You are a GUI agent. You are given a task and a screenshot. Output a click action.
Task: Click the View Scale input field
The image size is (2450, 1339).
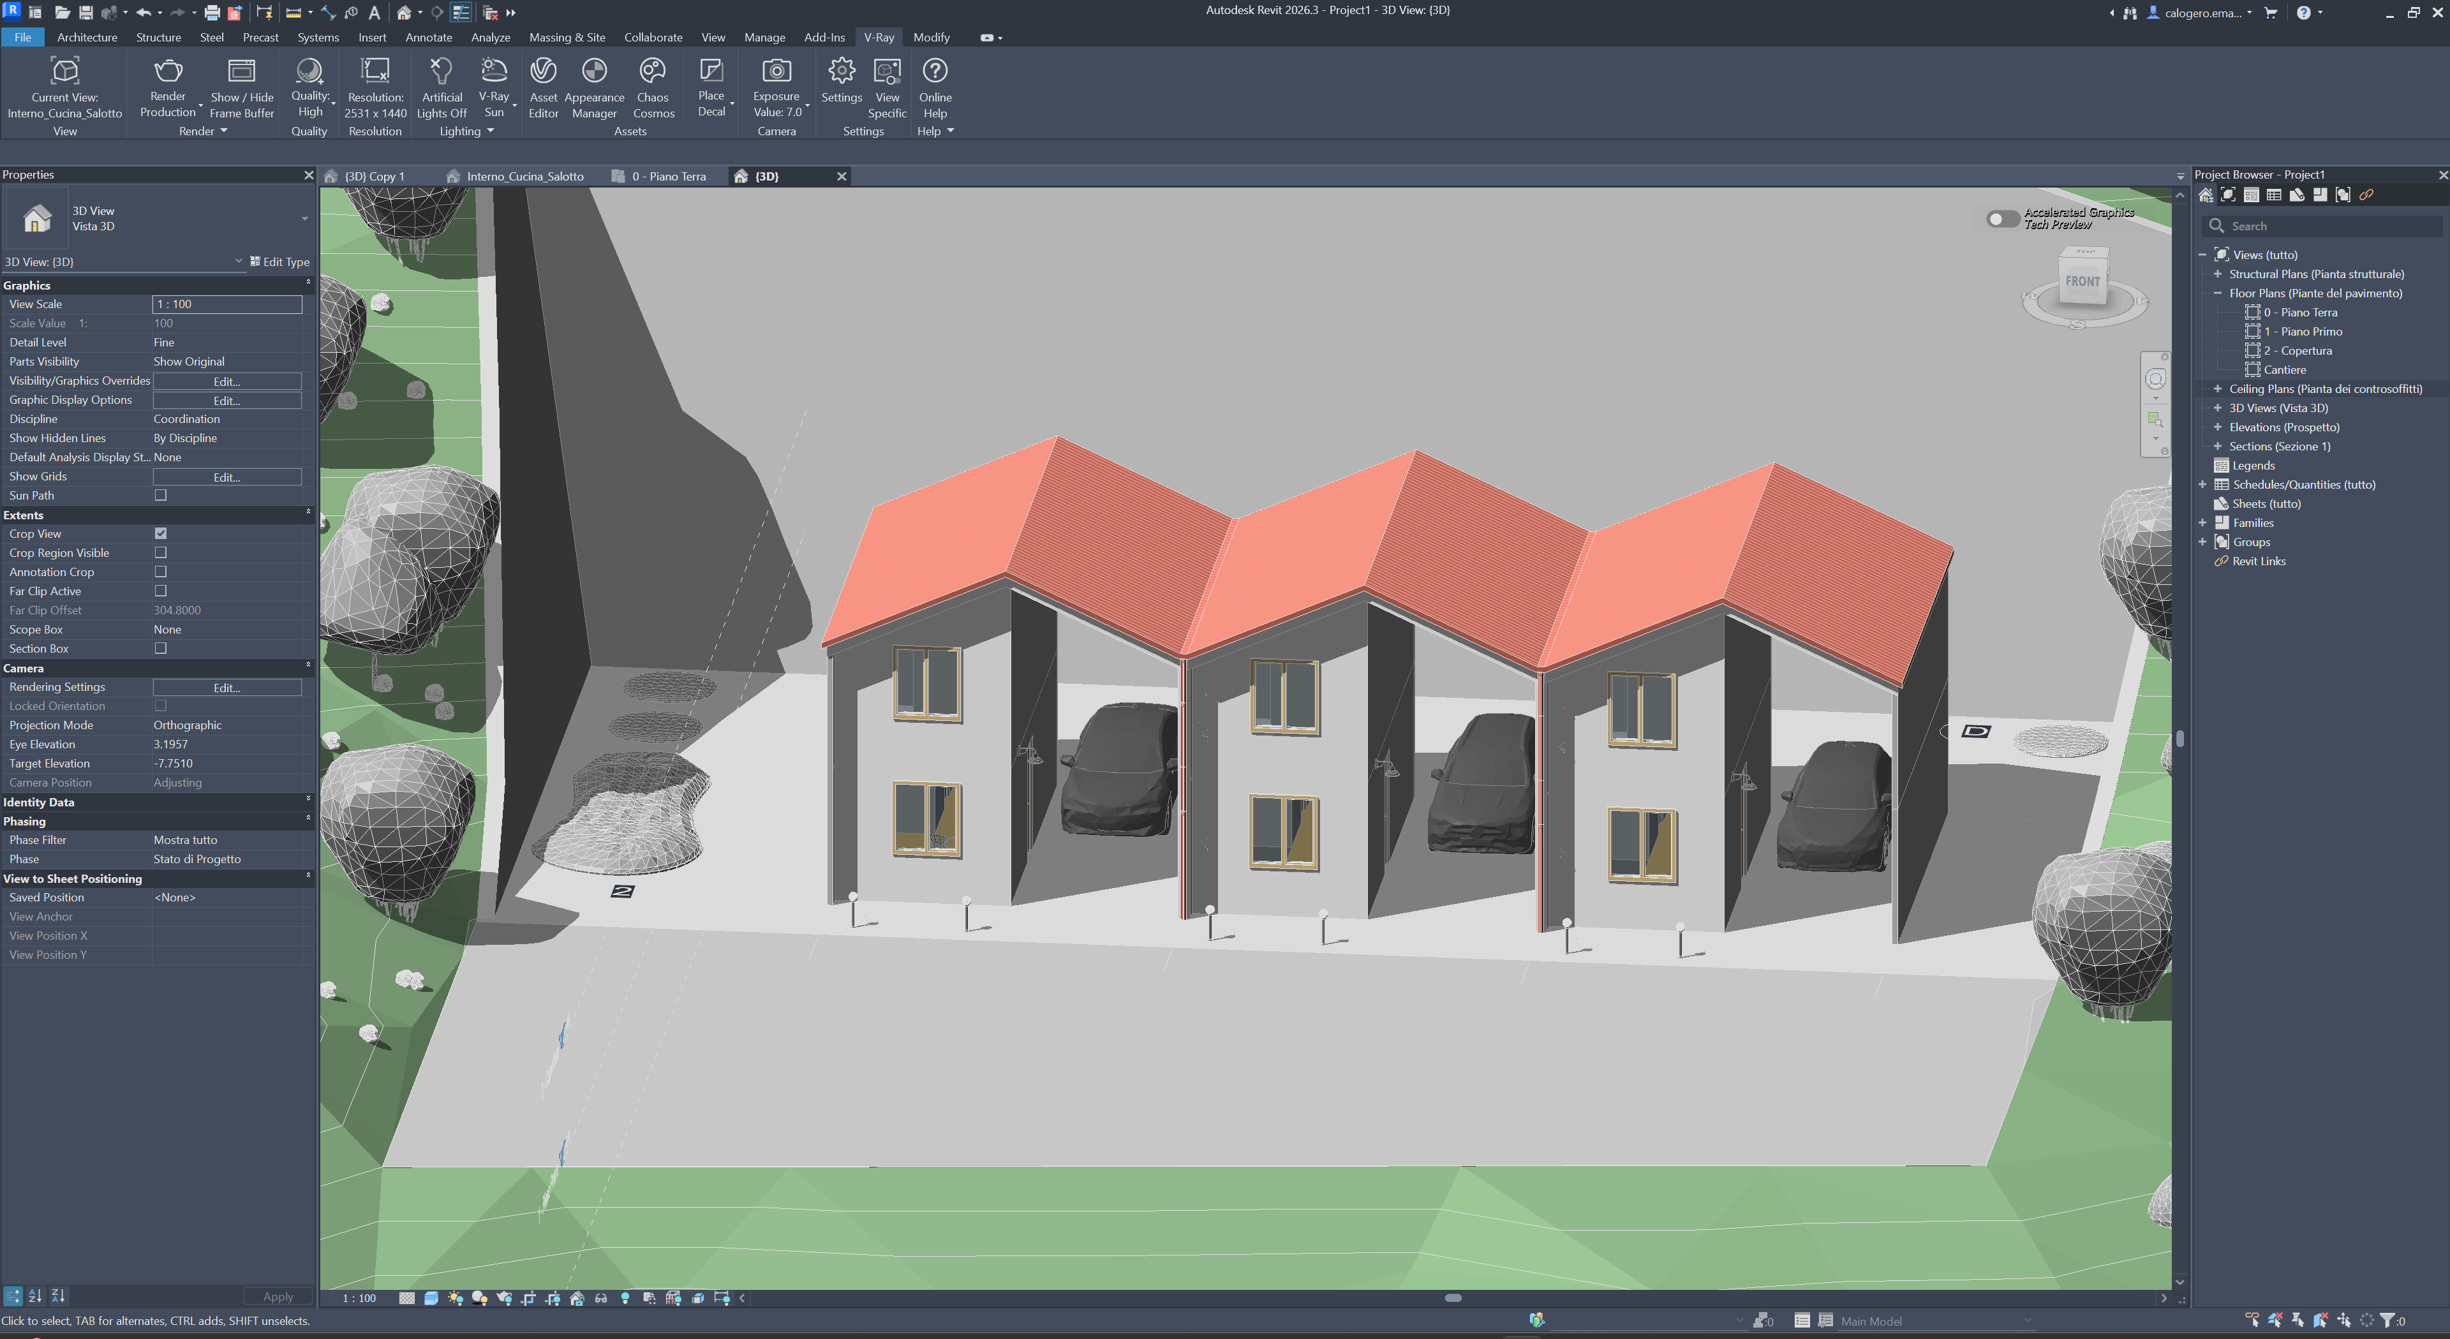coord(226,304)
